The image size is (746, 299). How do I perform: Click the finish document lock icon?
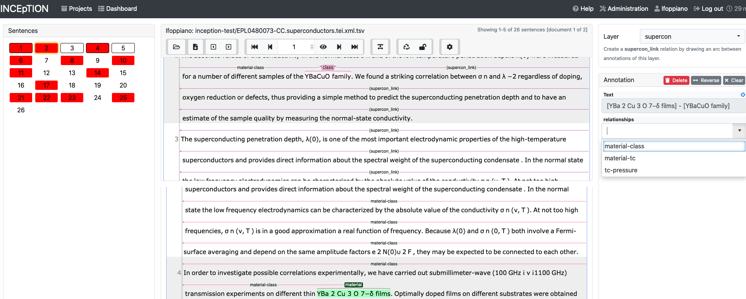pos(423,47)
